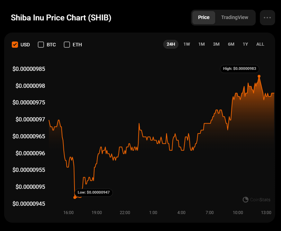Enable the ETH currency checkbox
281x231 pixels.
pyautogui.click(x=67, y=45)
